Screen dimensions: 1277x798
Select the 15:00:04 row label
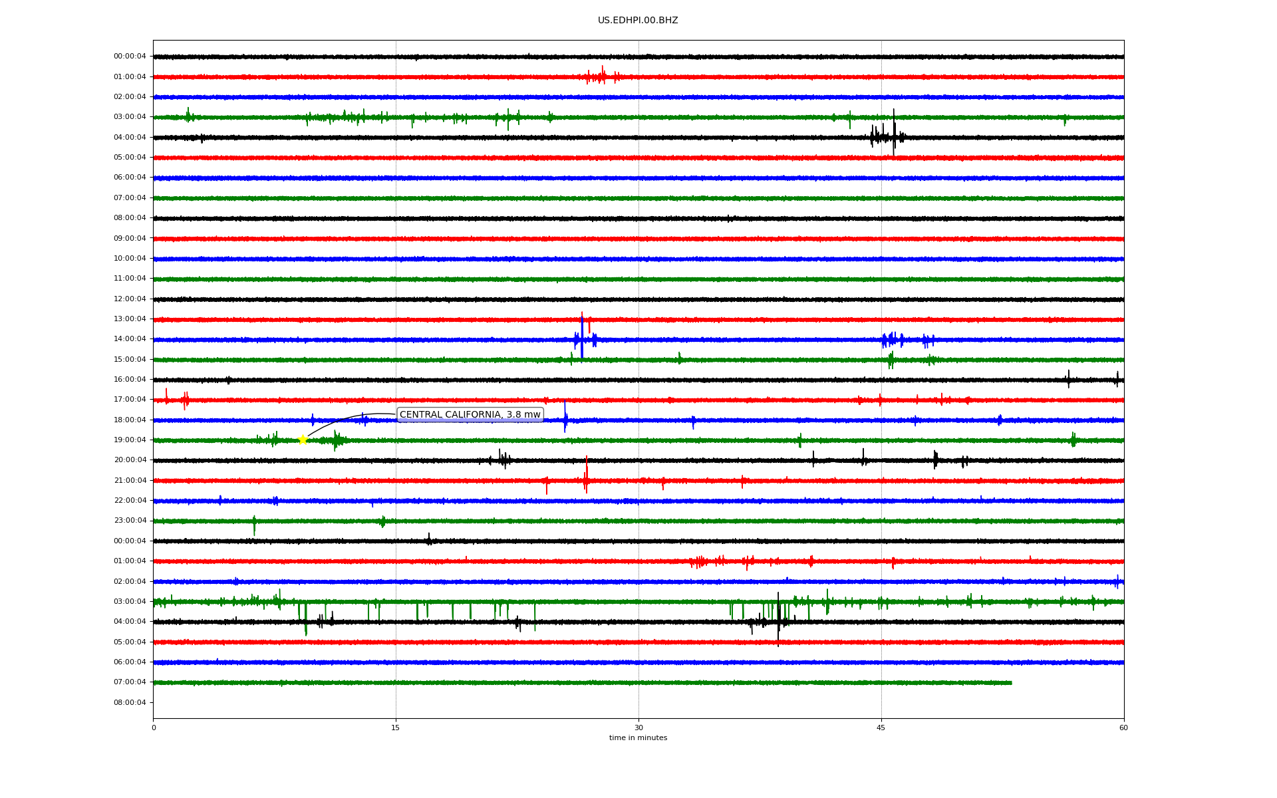130,359
